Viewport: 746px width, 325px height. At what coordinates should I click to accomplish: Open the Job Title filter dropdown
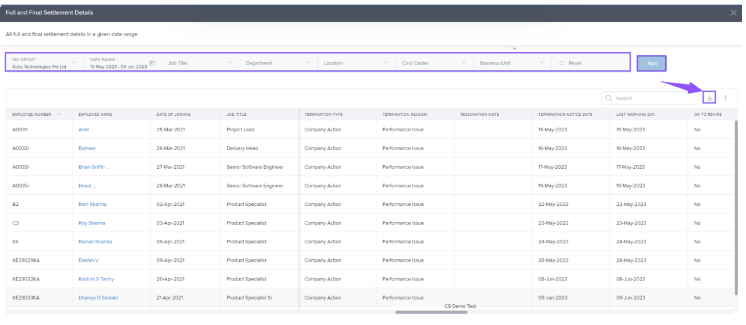tap(230, 63)
